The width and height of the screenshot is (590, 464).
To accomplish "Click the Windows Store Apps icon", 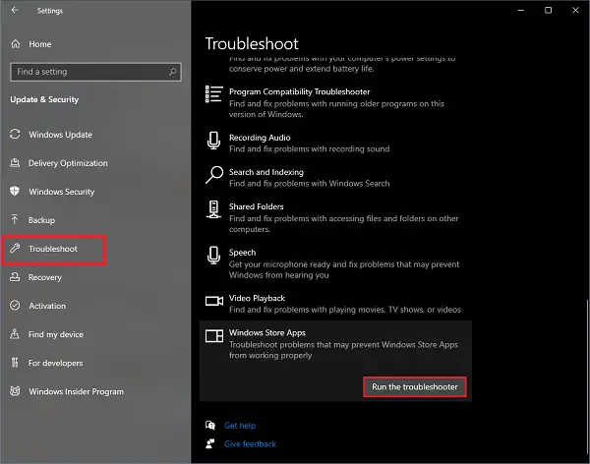I will (x=214, y=335).
